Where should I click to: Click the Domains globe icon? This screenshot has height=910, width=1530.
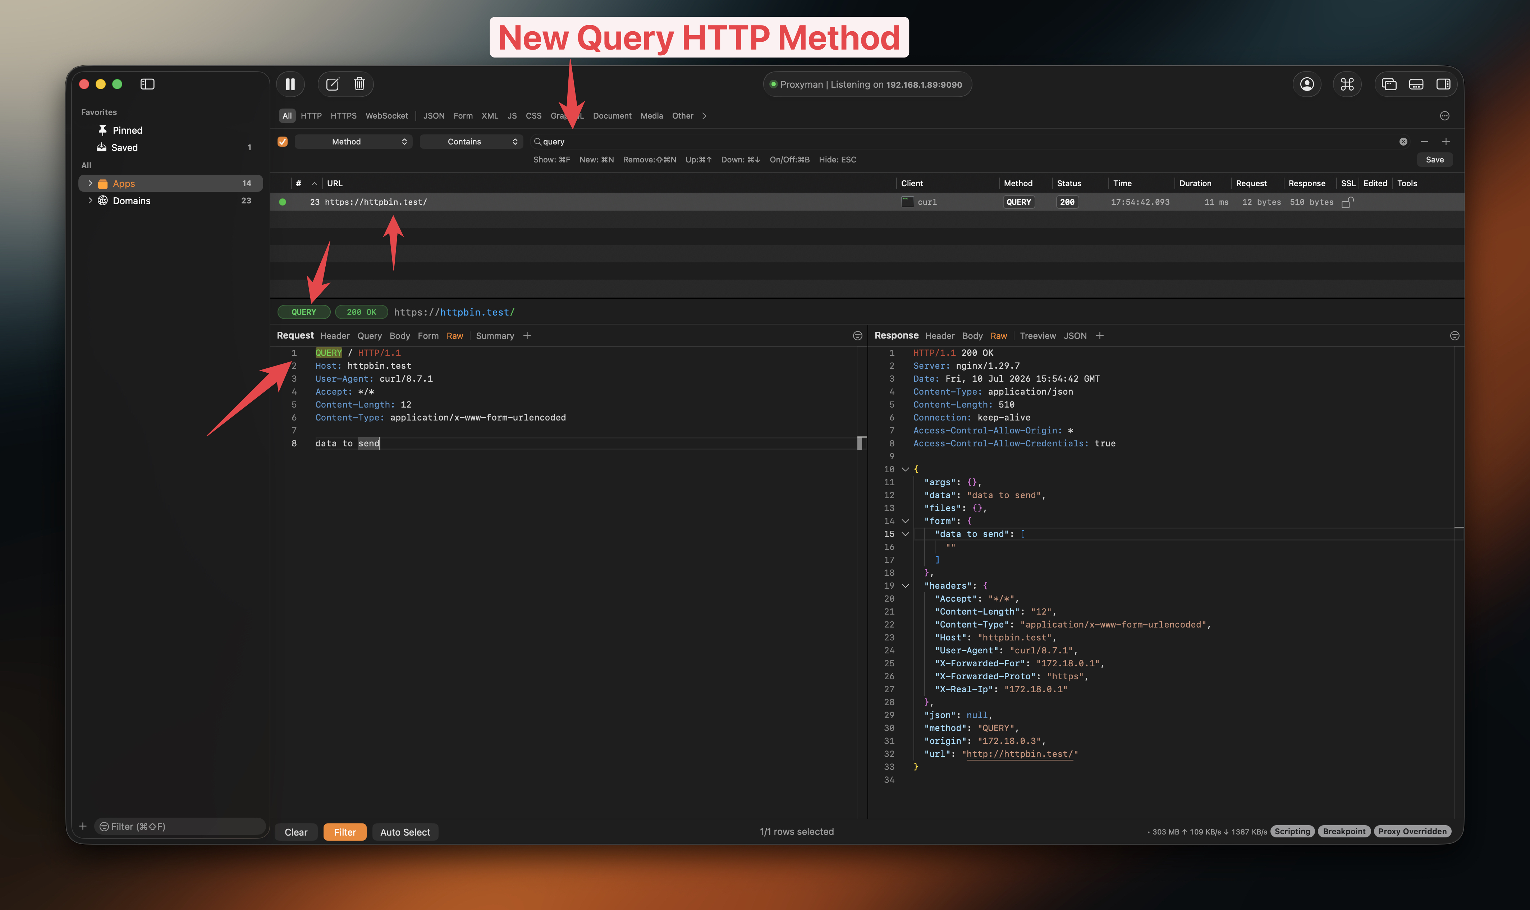click(x=102, y=201)
